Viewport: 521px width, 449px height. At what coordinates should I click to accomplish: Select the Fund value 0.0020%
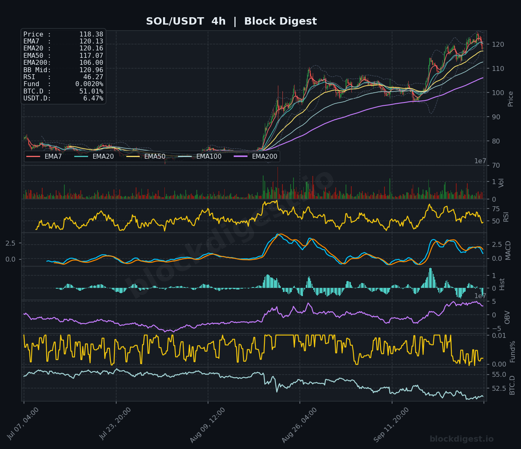89,84
